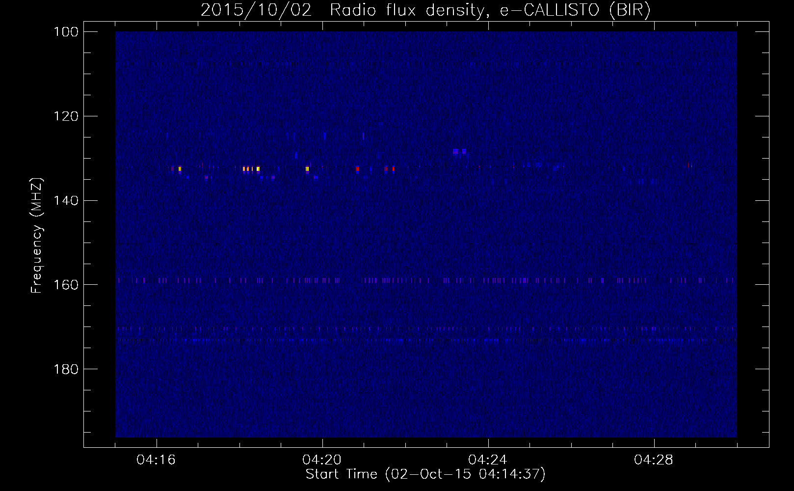Image resolution: width=794 pixels, height=491 pixels.
Task: Click the plot title 'Radio flux density, e-CALLISTO (BIR)'
Action: tap(490, 10)
